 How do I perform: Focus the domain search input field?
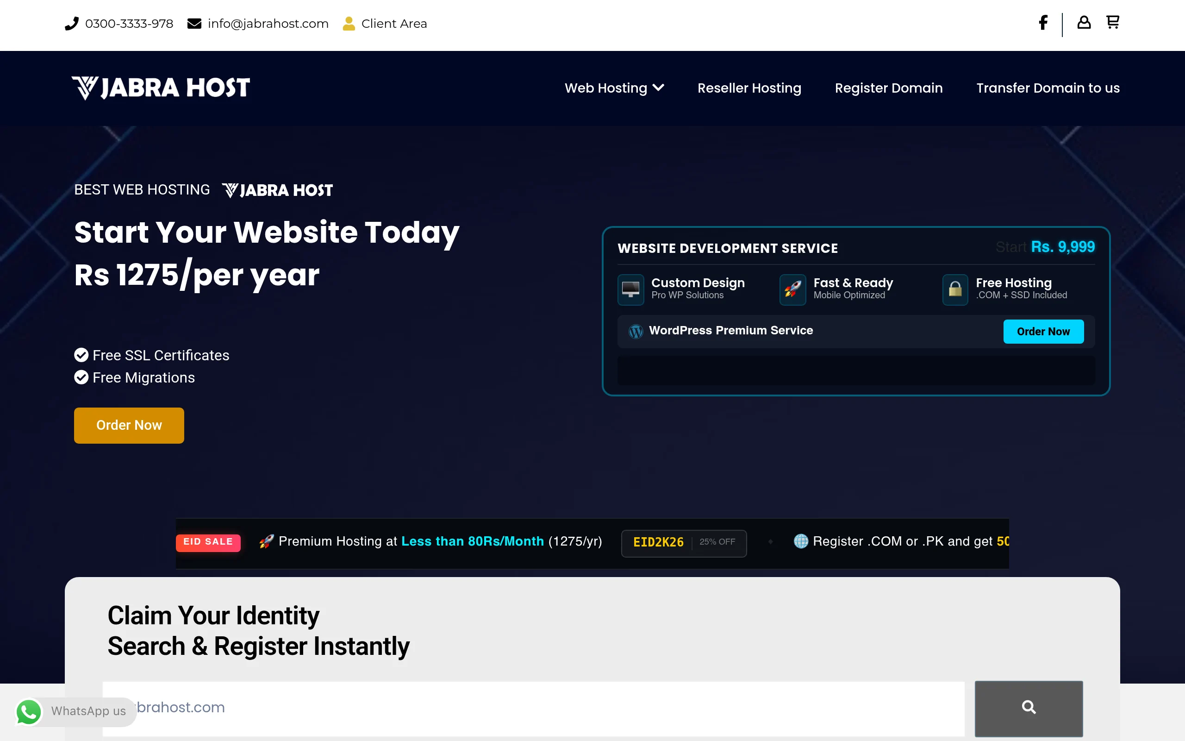coord(533,708)
